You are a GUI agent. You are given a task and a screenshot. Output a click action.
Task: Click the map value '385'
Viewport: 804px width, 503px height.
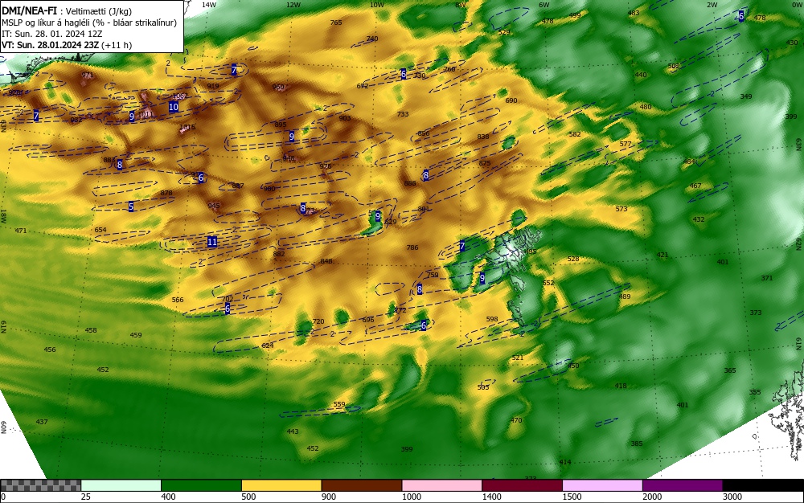click(x=636, y=444)
